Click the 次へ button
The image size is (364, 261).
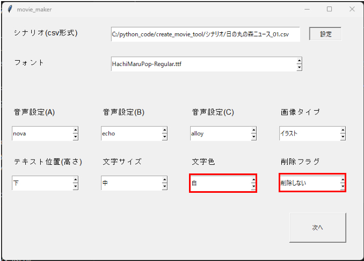[318, 228]
